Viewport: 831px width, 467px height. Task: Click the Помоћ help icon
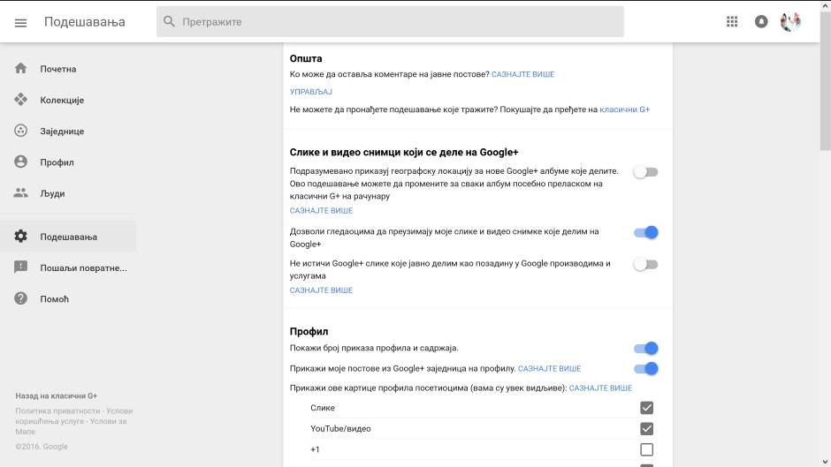pyautogui.click(x=21, y=298)
